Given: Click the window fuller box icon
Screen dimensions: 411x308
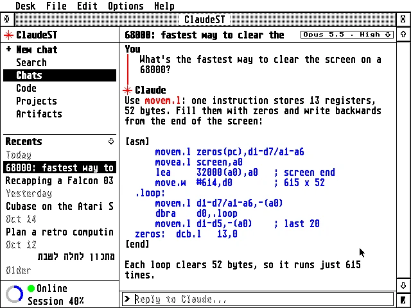Looking at the screenshot, I should pos(403,19).
